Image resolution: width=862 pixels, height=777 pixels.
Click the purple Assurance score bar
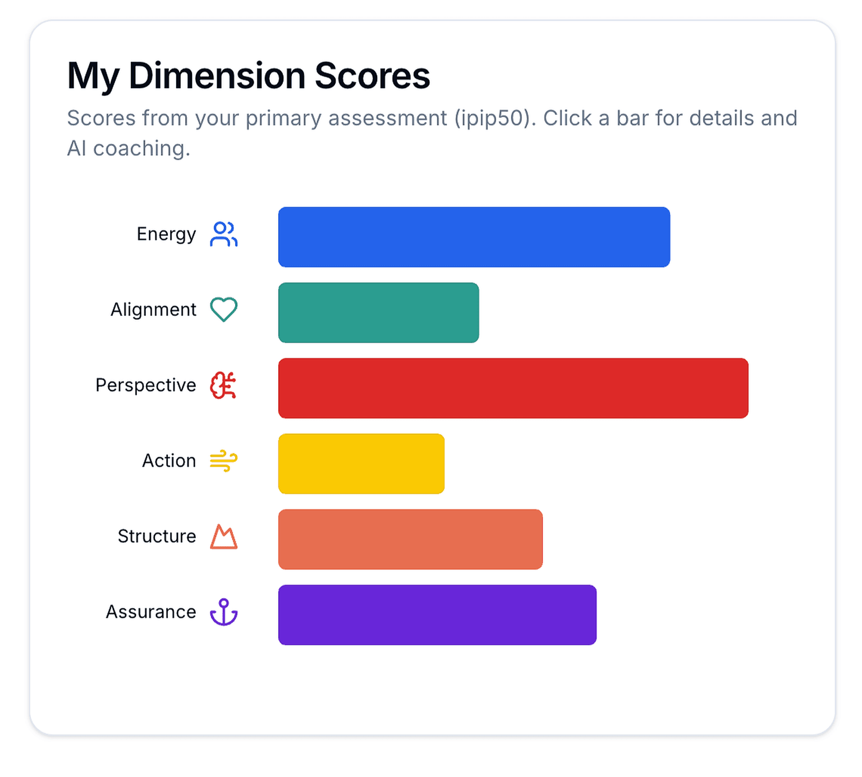(437, 615)
